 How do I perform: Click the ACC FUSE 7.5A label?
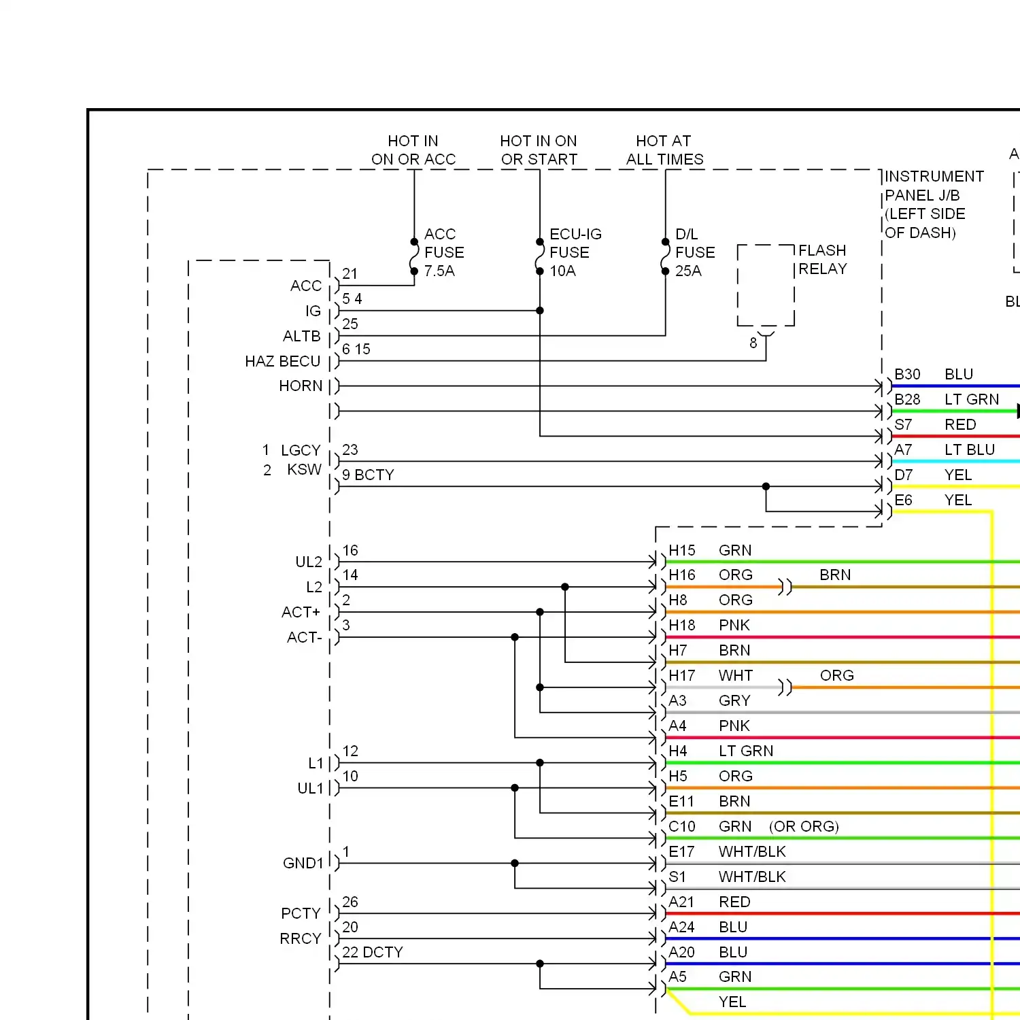[x=444, y=252]
